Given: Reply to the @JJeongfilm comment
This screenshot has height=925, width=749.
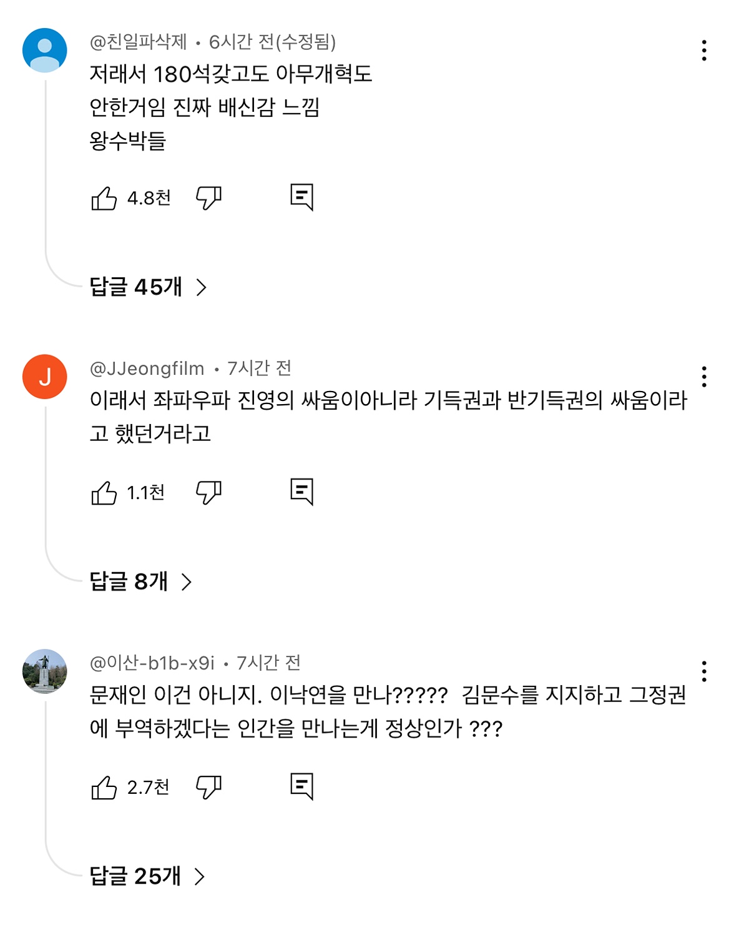Looking at the screenshot, I should pos(301,492).
